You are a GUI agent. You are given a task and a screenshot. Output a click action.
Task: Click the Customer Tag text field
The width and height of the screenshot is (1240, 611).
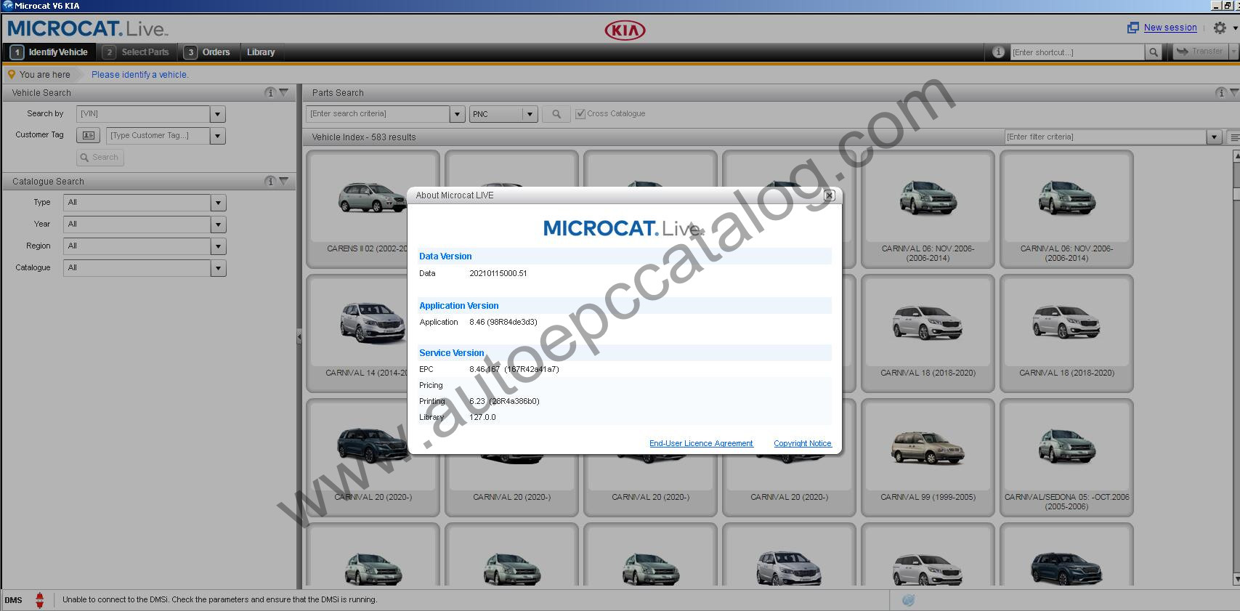[x=158, y=136]
